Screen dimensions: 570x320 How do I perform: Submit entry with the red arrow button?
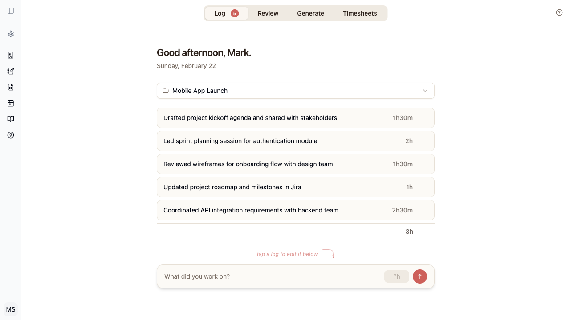tap(419, 276)
